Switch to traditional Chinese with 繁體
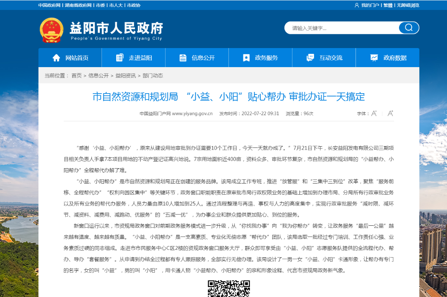The height and width of the screenshot is (297, 447). click(x=388, y=5)
